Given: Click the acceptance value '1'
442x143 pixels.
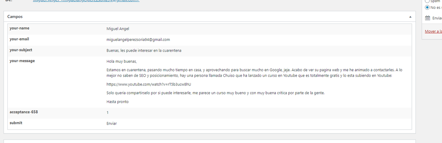Looking at the screenshot, I should (108, 112).
